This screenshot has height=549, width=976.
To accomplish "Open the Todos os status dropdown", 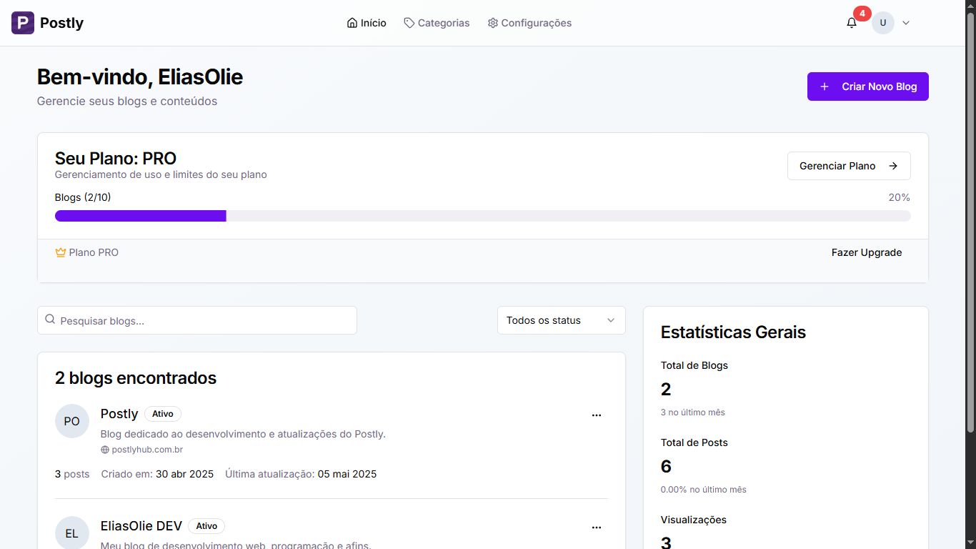I will 561,320.
